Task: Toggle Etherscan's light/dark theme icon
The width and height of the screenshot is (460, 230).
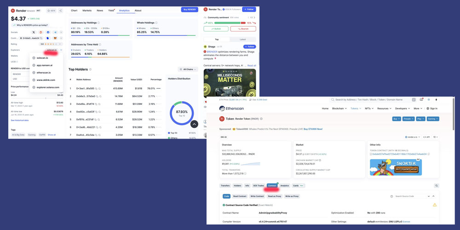Action: coord(429,99)
